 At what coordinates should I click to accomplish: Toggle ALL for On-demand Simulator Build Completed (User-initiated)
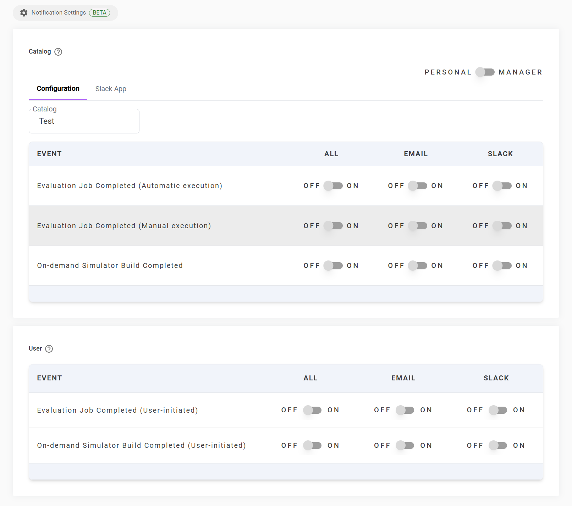point(313,445)
